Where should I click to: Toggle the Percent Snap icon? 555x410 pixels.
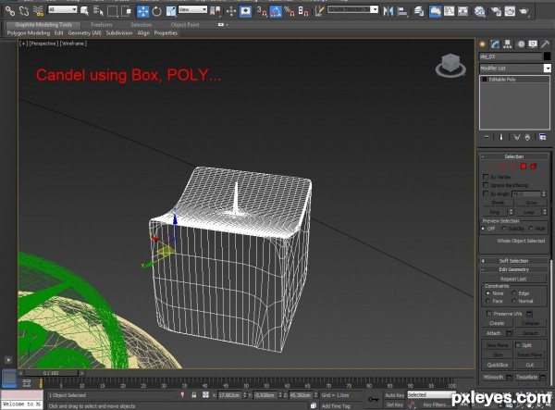pyautogui.click(x=290, y=11)
